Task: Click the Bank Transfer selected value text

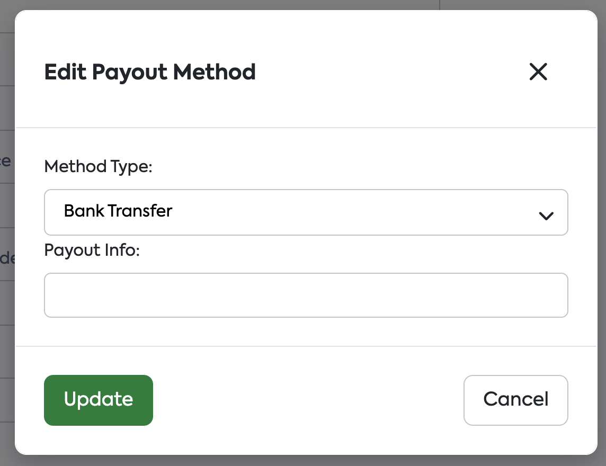Action: pos(118,211)
